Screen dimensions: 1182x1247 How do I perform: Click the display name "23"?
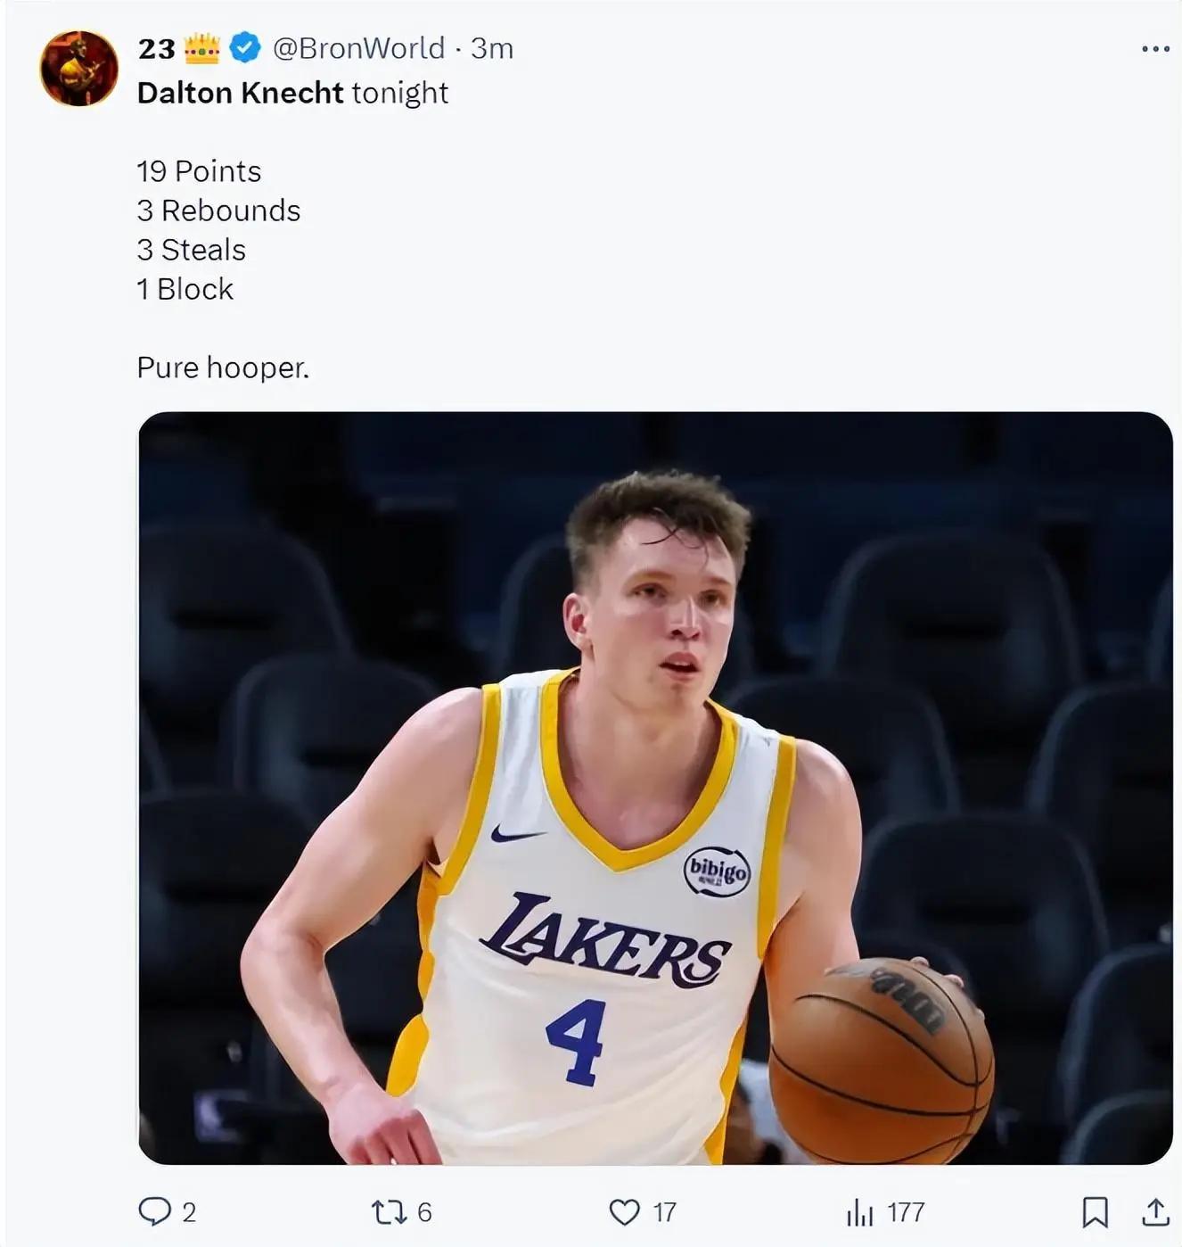[x=157, y=48]
